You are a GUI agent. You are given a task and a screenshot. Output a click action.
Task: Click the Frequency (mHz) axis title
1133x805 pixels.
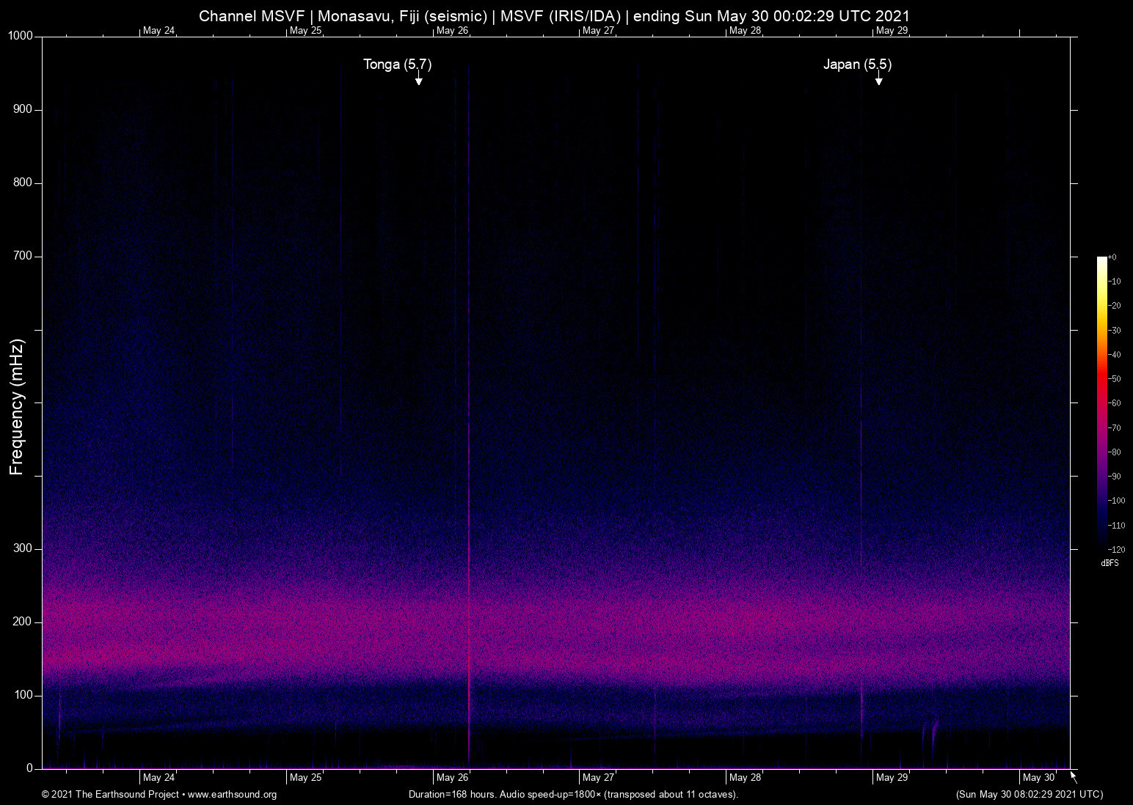coord(17,407)
